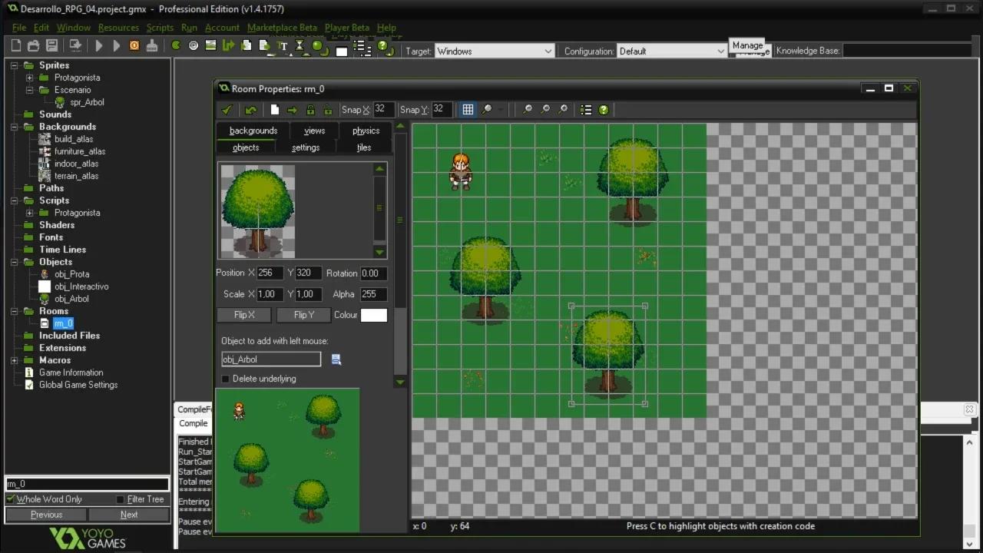Viewport: 983px width, 553px height.
Task: Click the closed padlock to lock all instances
Action: click(310, 110)
